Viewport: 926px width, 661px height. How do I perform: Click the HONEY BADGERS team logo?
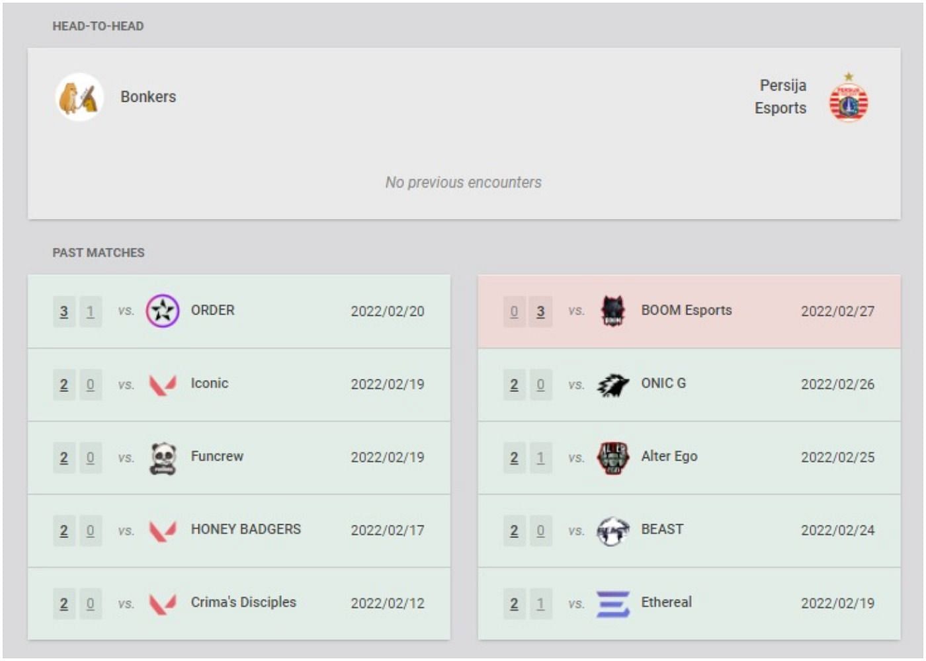click(x=163, y=531)
